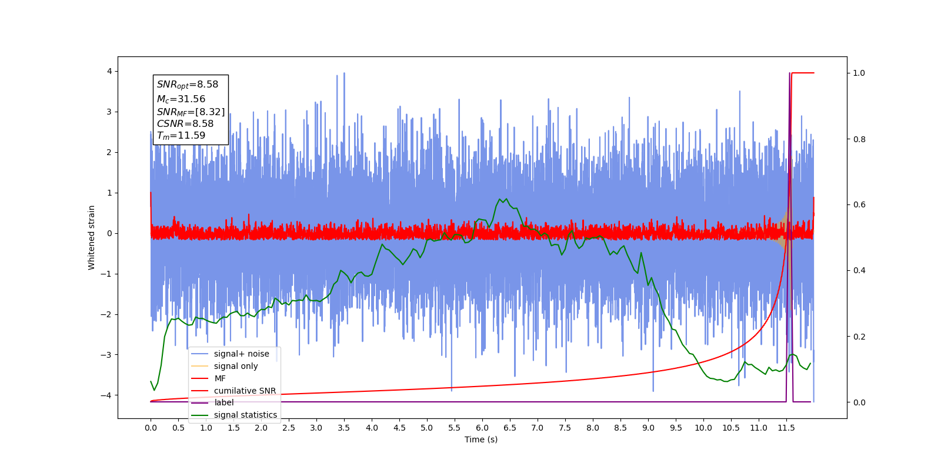The image size is (941, 470).
Task: Click left y-axis tick label −4
Action: point(106,395)
